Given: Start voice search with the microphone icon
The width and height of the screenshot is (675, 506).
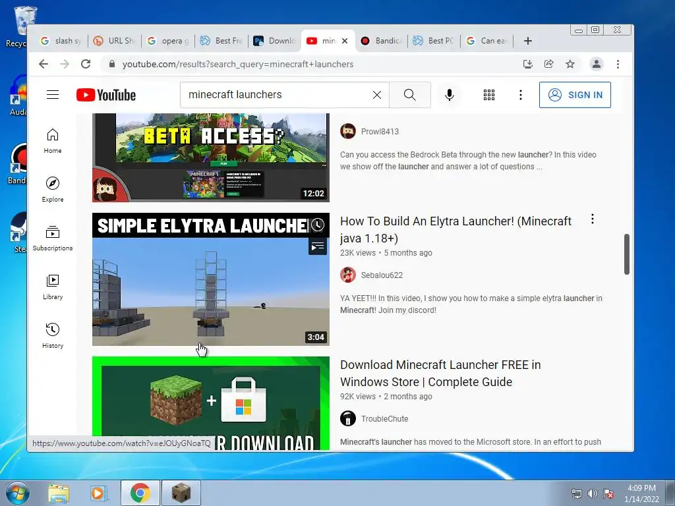Looking at the screenshot, I should pyautogui.click(x=449, y=95).
